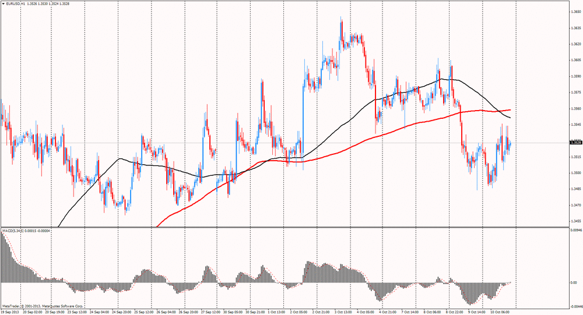Viewport: 583px width, 315px height.
Task: Click the 8 Oct 06:00 time label
Action: [433, 313]
